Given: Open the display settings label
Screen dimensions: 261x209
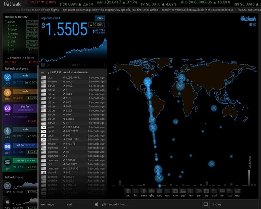Looking at the screenshot, I should tap(216, 204).
